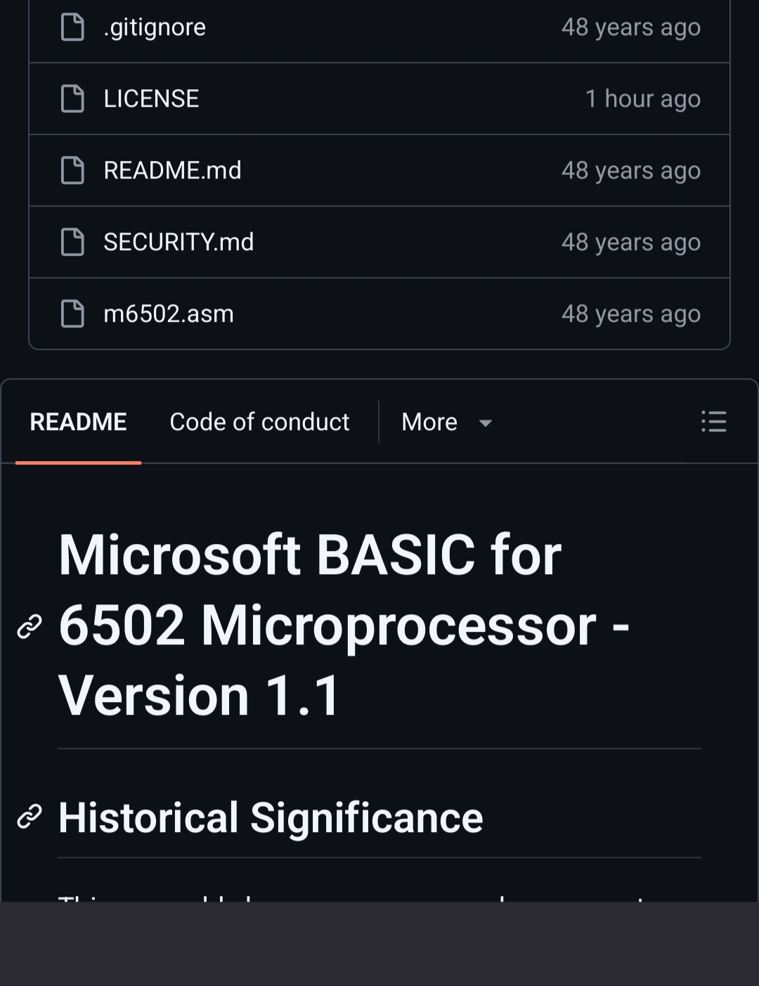Open the README.md file link
This screenshot has height=986, width=759.
(x=172, y=171)
